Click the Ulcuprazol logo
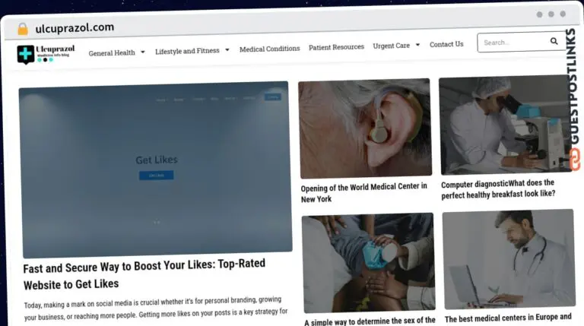This screenshot has height=326, width=584. click(46, 55)
